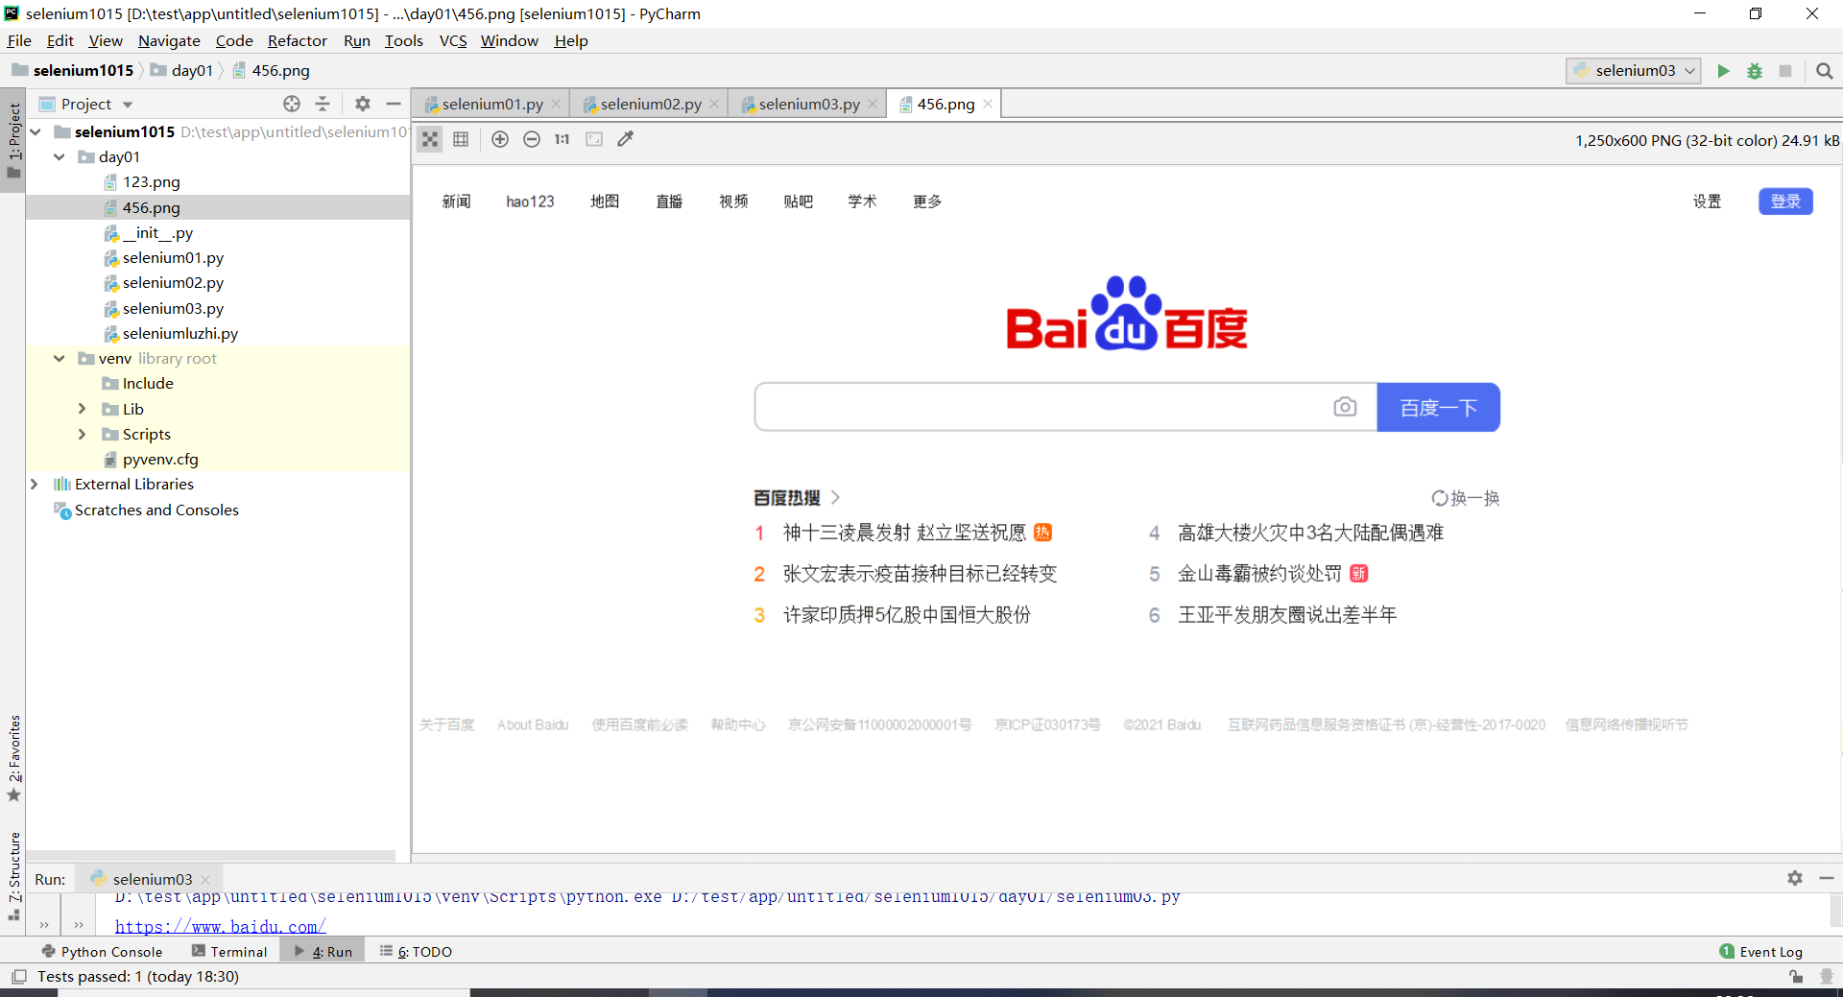Hide the Project tool window
The width and height of the screenshot is (1843, 997).
(x=394, y=104)
